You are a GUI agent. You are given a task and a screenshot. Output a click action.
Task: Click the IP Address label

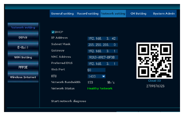[59, 38]
